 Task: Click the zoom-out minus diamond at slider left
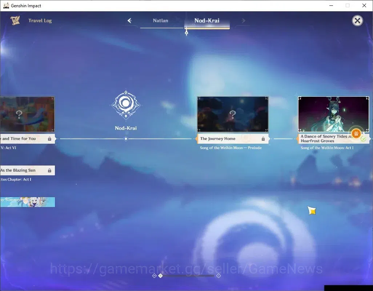coord(154,276)
